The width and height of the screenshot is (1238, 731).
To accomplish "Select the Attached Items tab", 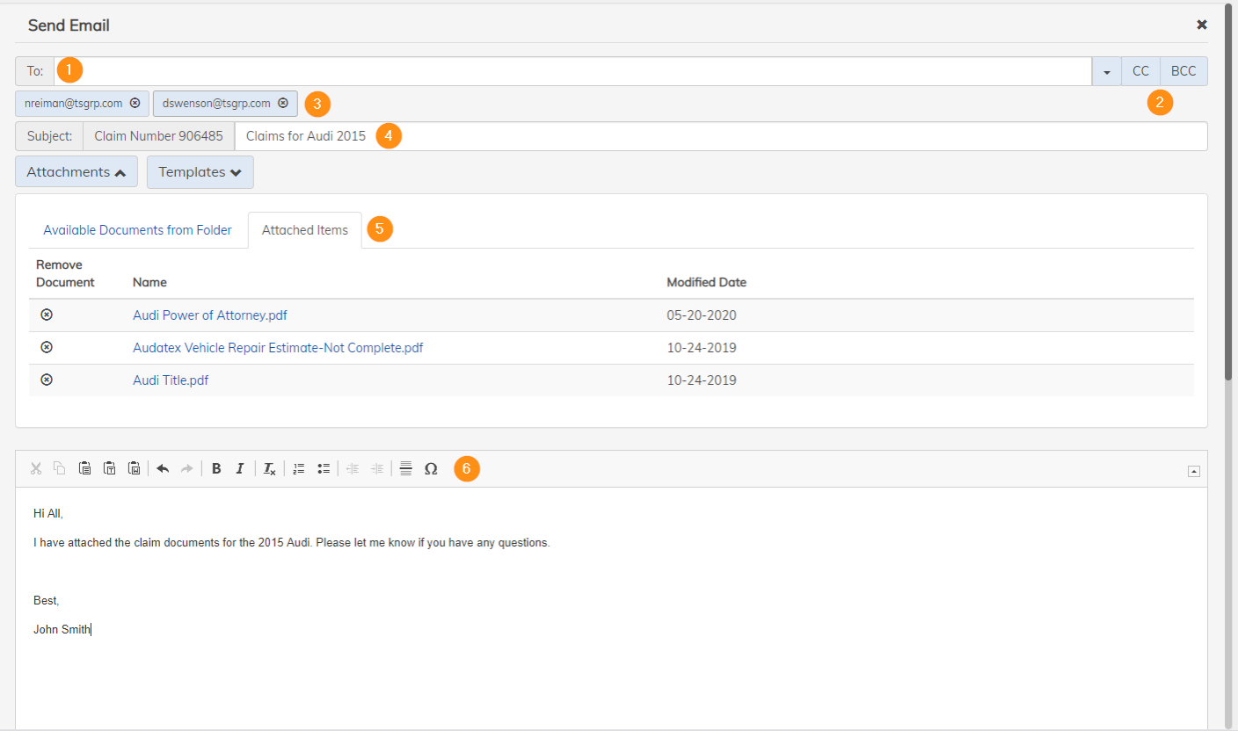I will point(305,230).
